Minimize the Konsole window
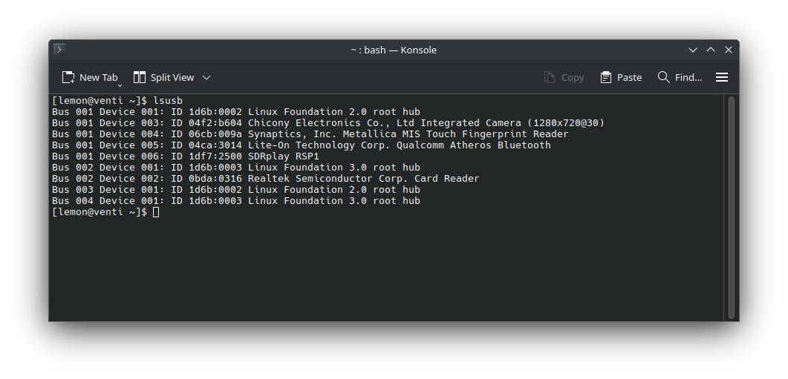The height and width of the screenshot is (379, 788). (692, 50)
